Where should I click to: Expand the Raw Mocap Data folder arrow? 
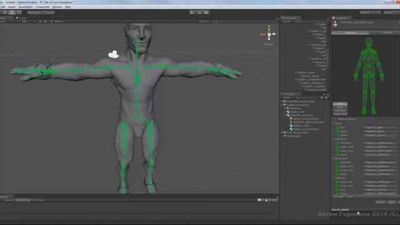(282, 132)
